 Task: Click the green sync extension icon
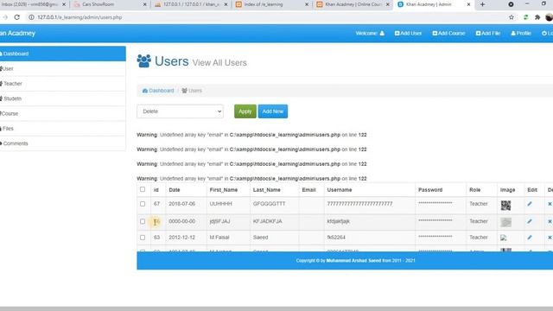coord(525,17)
